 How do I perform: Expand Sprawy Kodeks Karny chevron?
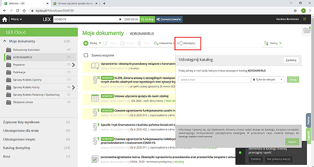click(x=74, y=88)
